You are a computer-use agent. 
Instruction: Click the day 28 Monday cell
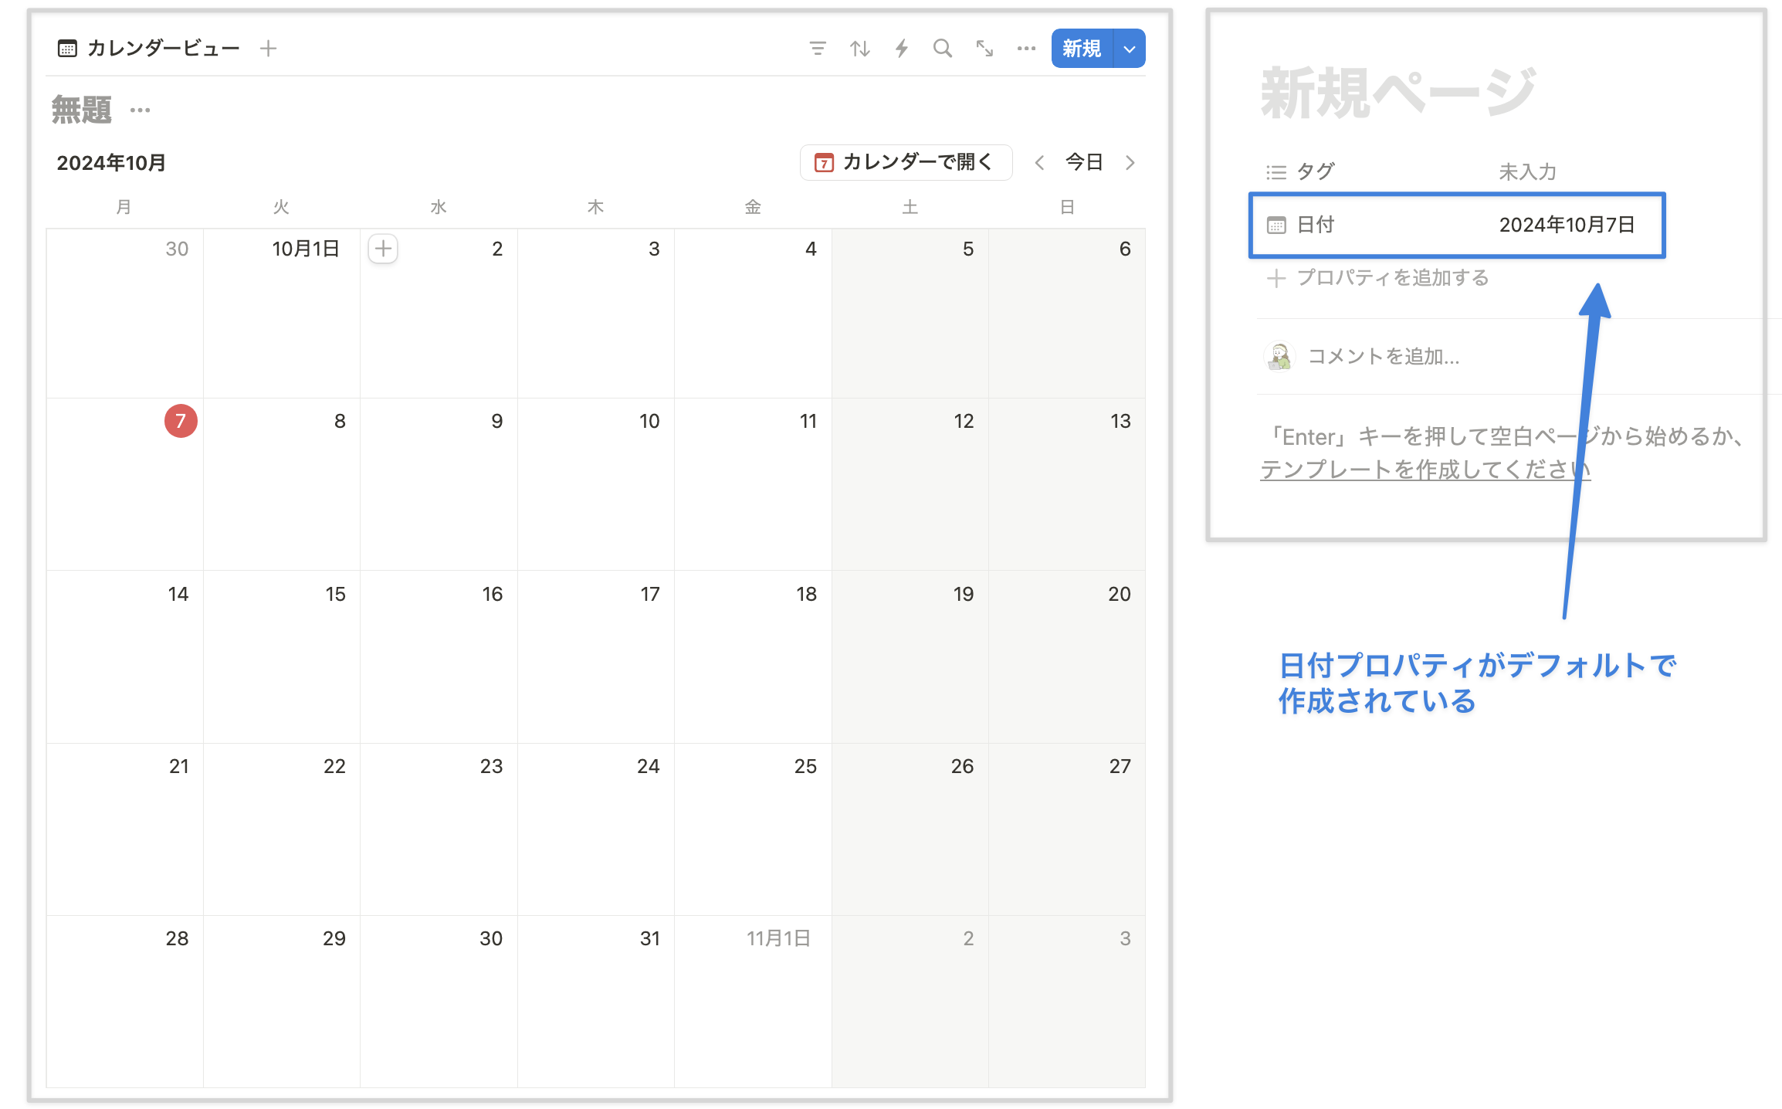tap(125, 1002)
